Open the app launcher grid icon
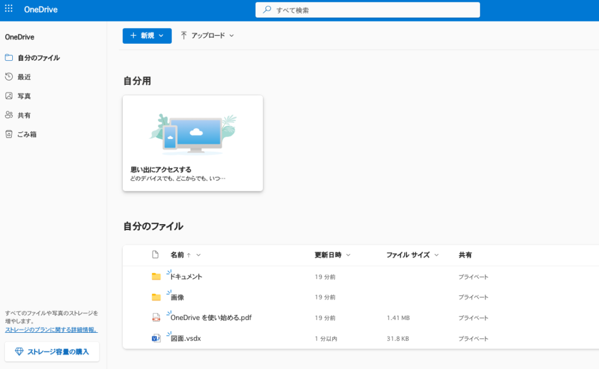This screenshot has width=599, height=369. click(x=9, y=9)
